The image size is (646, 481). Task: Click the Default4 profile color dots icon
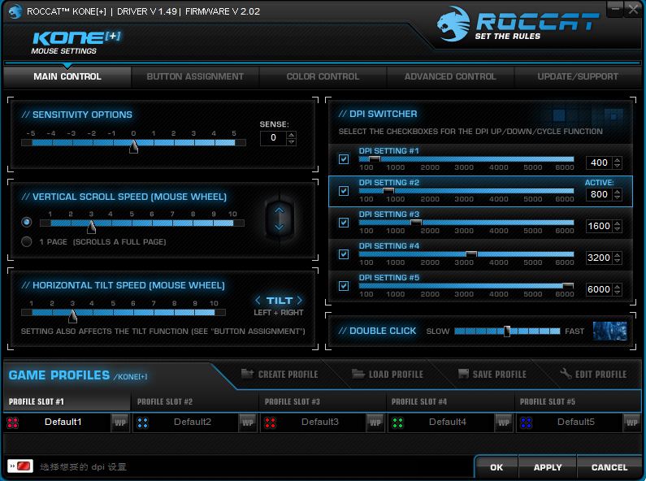coord(397,422)
